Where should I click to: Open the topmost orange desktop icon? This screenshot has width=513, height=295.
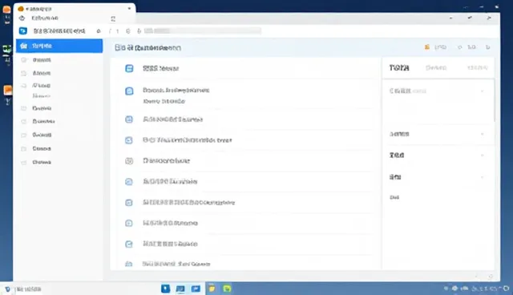pyautogui.click(x=6, y=9)
